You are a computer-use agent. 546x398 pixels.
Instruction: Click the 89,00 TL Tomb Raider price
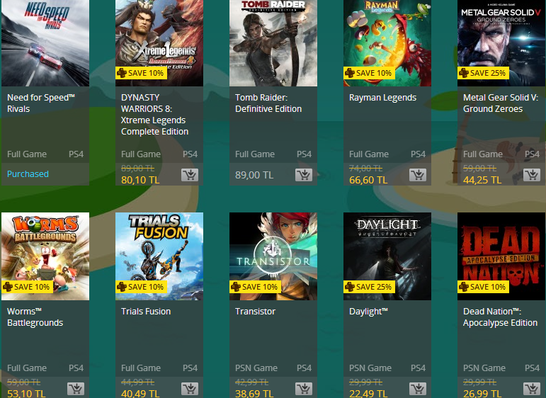254,175
